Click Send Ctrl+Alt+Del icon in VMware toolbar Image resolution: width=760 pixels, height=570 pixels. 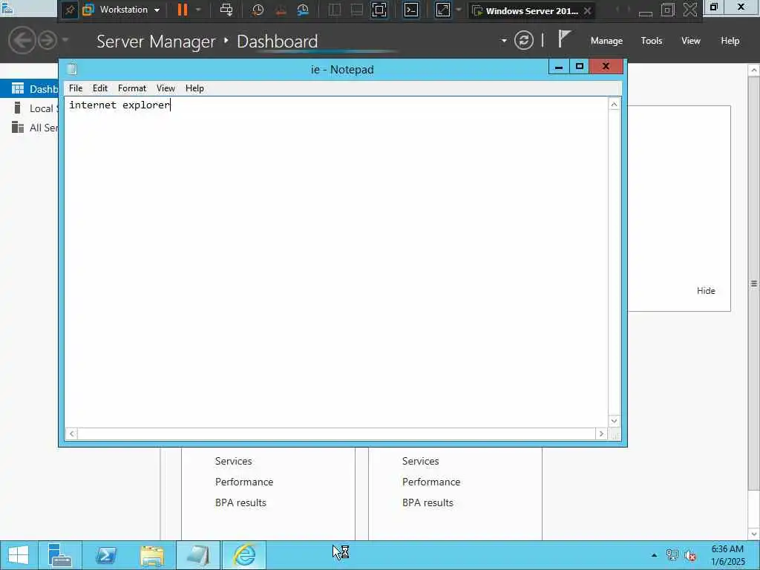pos(226,10)
